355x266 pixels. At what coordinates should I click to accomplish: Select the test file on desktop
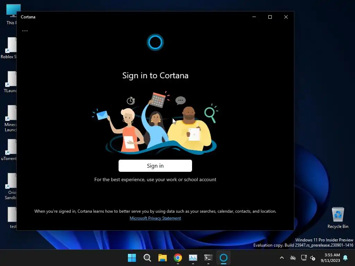(12, 218)
